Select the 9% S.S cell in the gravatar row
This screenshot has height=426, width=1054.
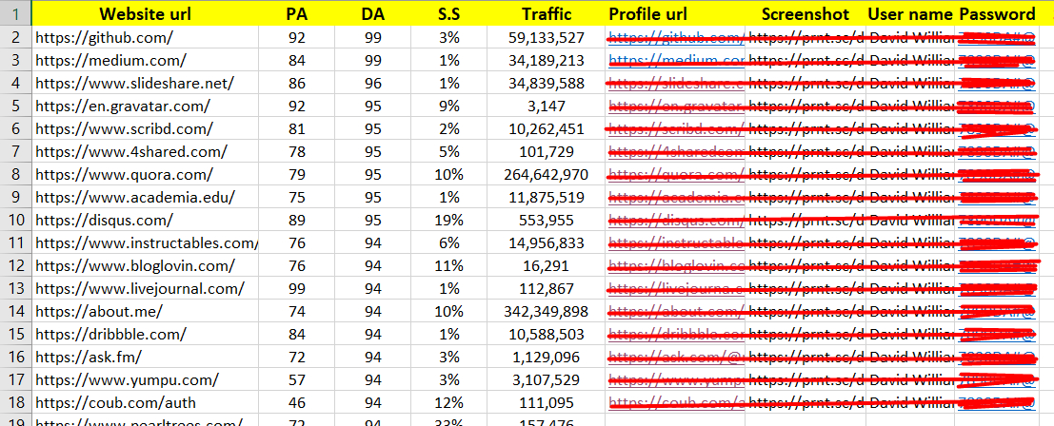[x=447, y=106]
